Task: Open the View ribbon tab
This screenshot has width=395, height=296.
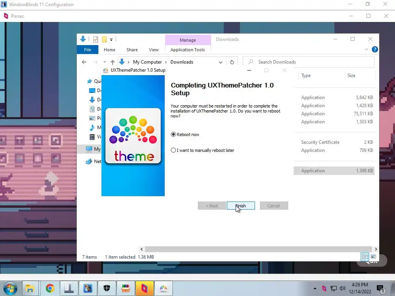Action: click(154, 50)
